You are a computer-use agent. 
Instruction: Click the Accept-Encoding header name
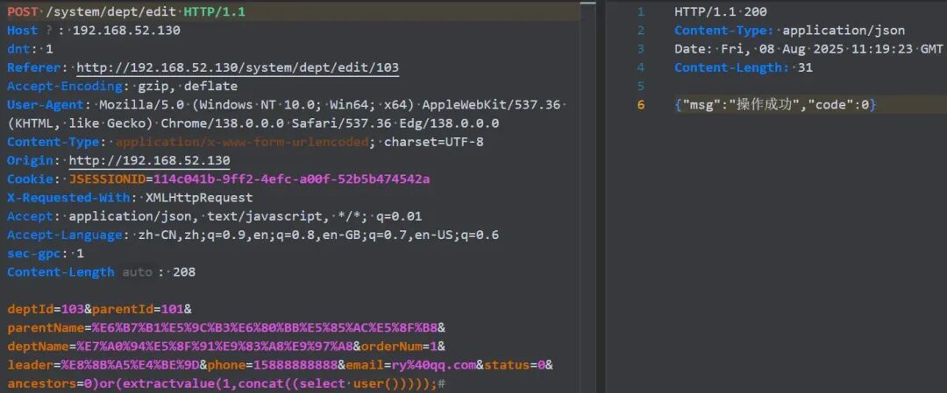tap(65, 86)
